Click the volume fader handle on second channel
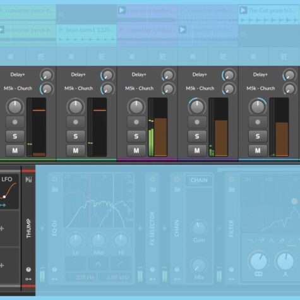 100,111
